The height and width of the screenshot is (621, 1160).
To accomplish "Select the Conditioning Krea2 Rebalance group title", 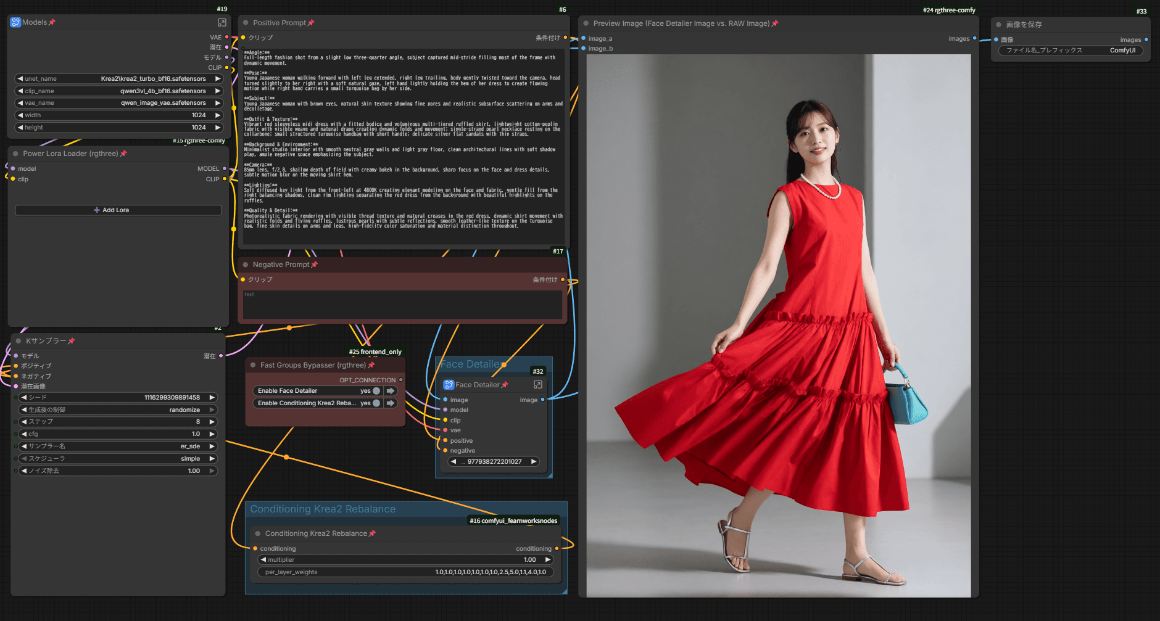I will click(x=323, y=509).
